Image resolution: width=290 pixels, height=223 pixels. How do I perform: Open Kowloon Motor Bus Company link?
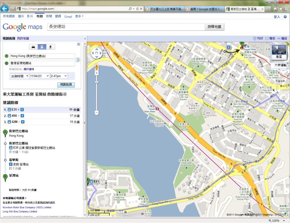coord(27,207)
